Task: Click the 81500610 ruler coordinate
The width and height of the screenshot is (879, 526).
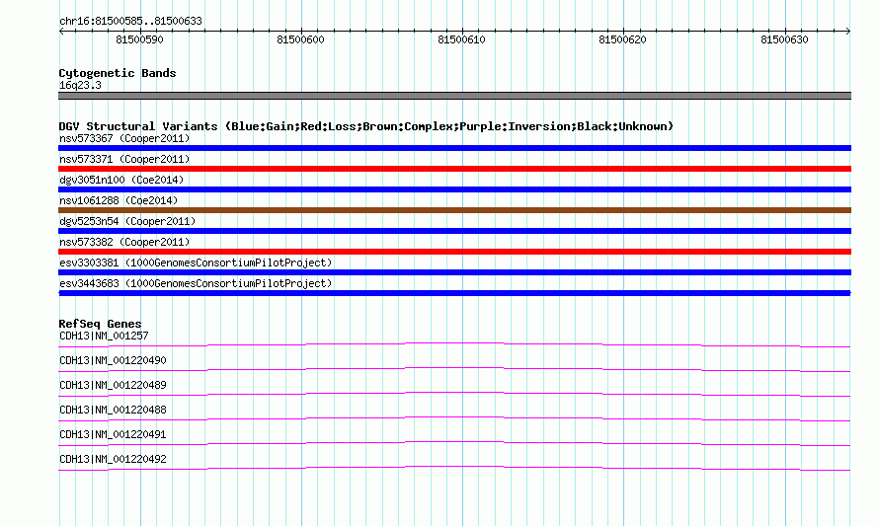Action: tap(461, 39)
